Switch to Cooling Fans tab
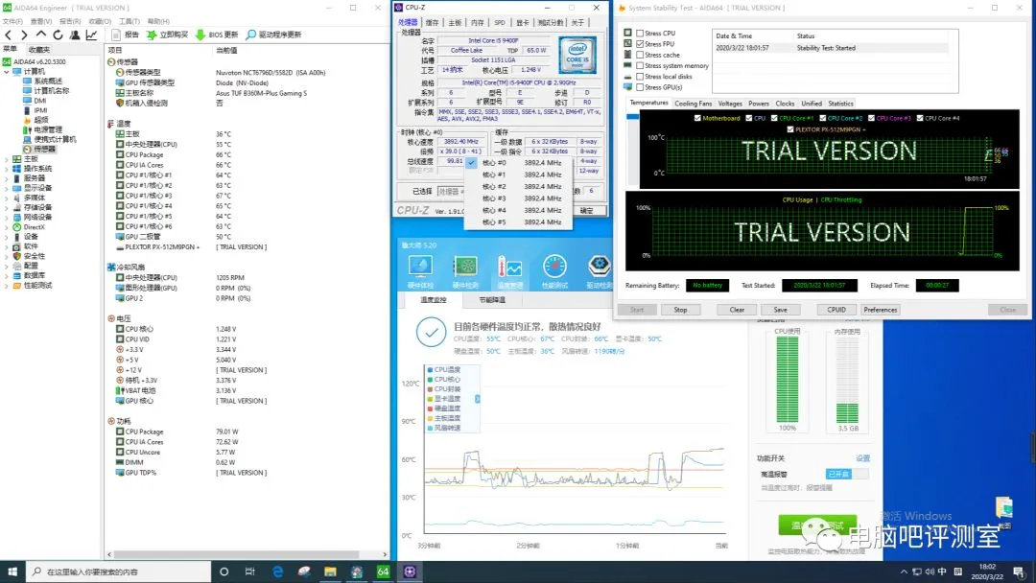Screen dimensions: 1036x583 (x=694, y=104)
